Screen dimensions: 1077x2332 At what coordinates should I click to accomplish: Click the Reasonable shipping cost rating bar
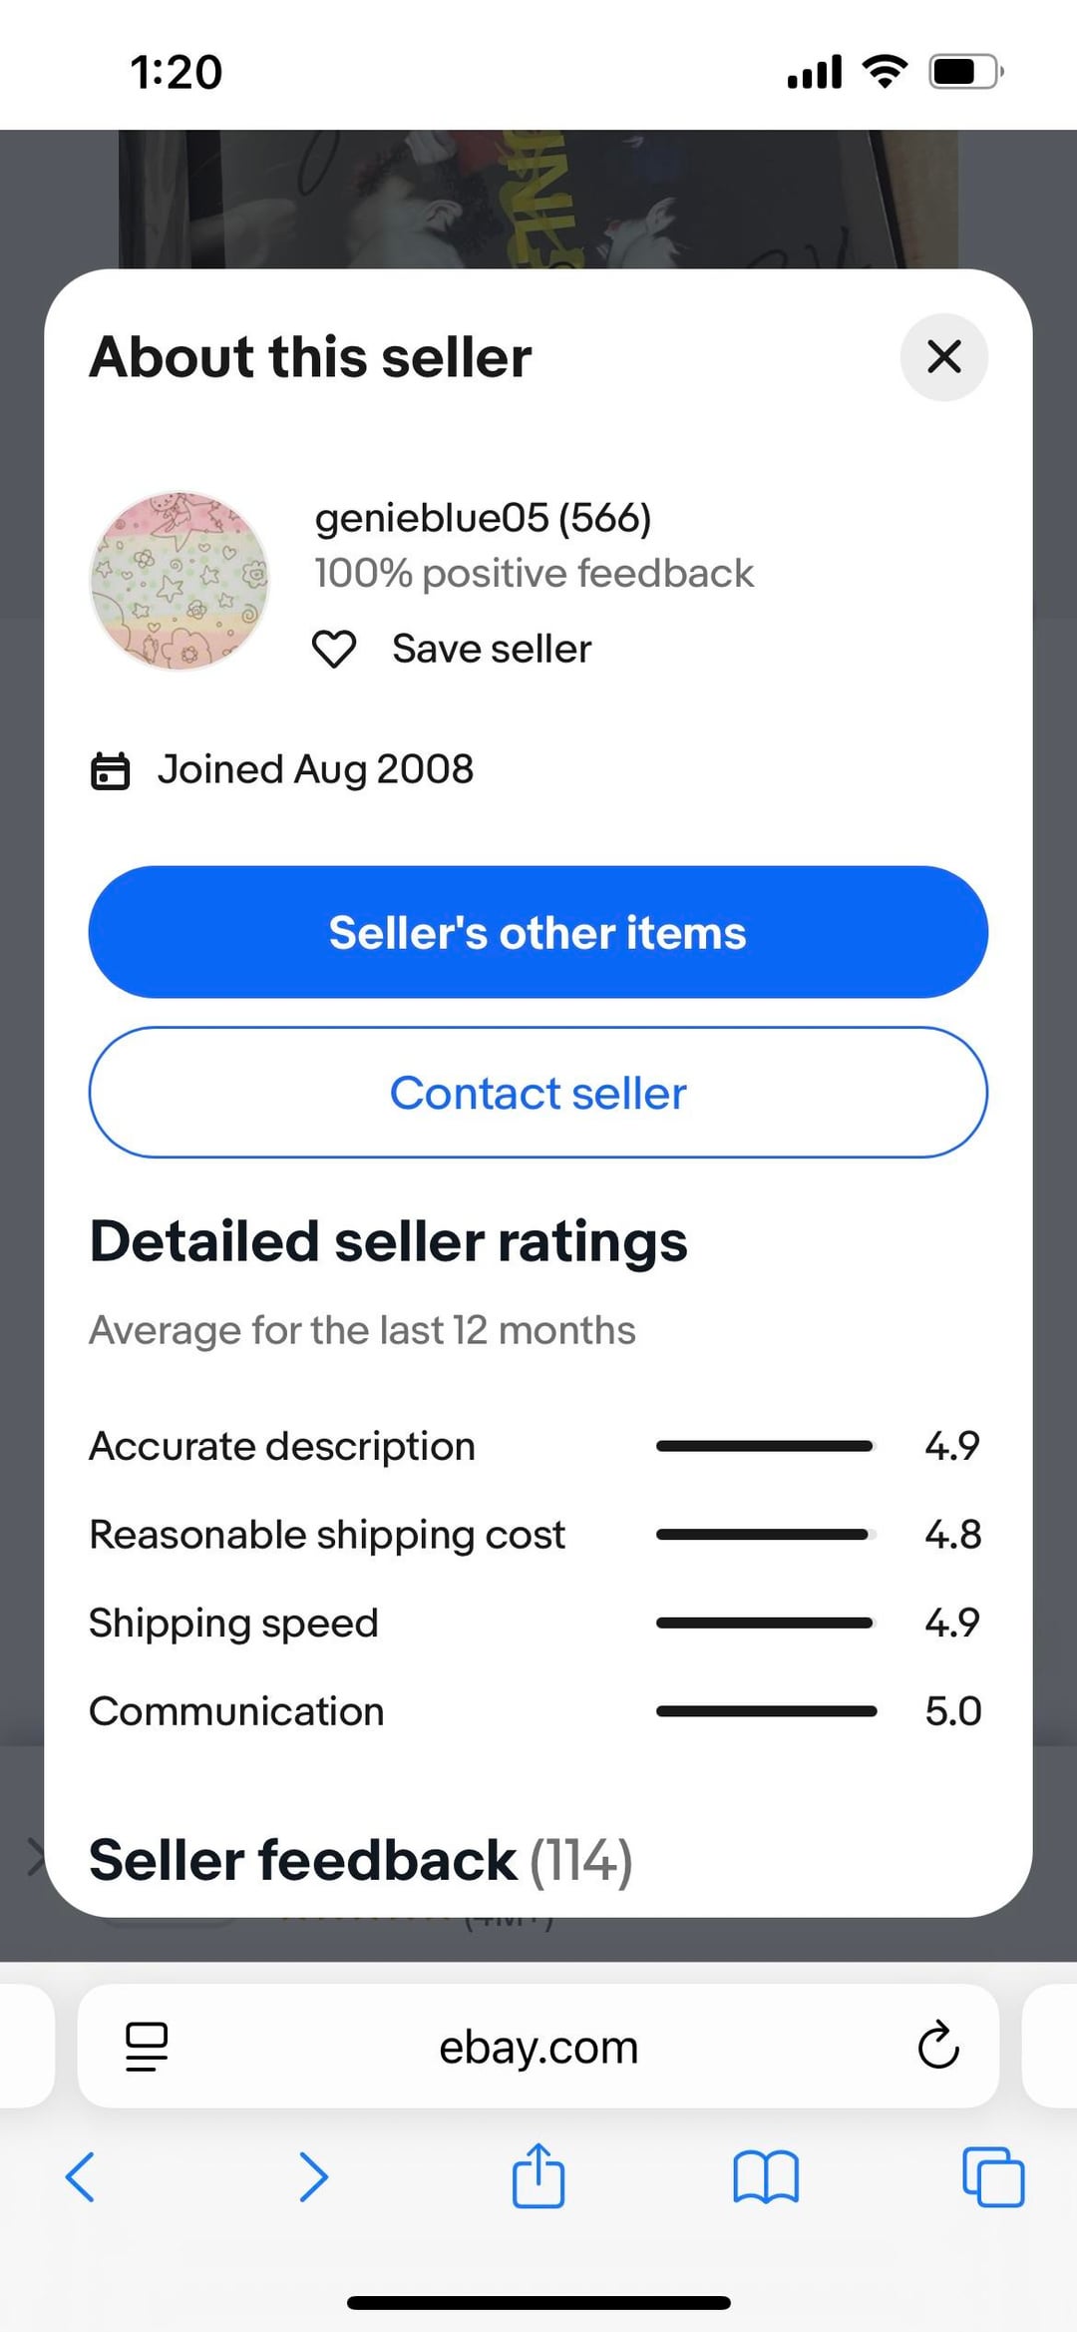[x=765, y=1535]
